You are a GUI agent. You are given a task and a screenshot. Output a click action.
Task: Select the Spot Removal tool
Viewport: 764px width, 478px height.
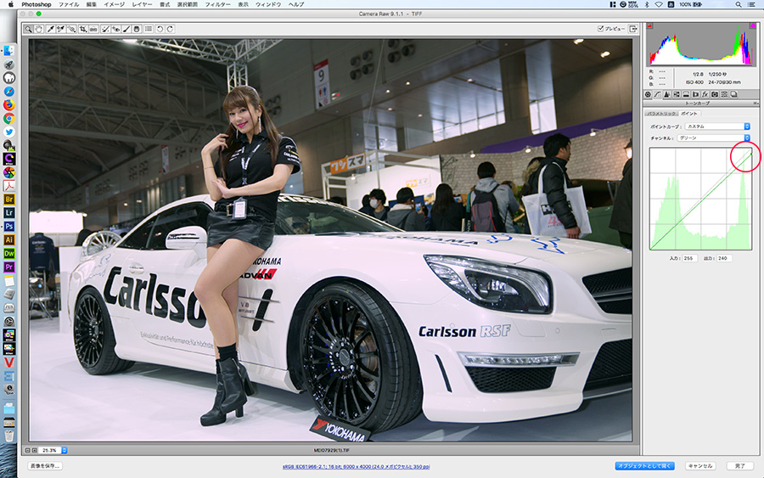click(105, 29)
